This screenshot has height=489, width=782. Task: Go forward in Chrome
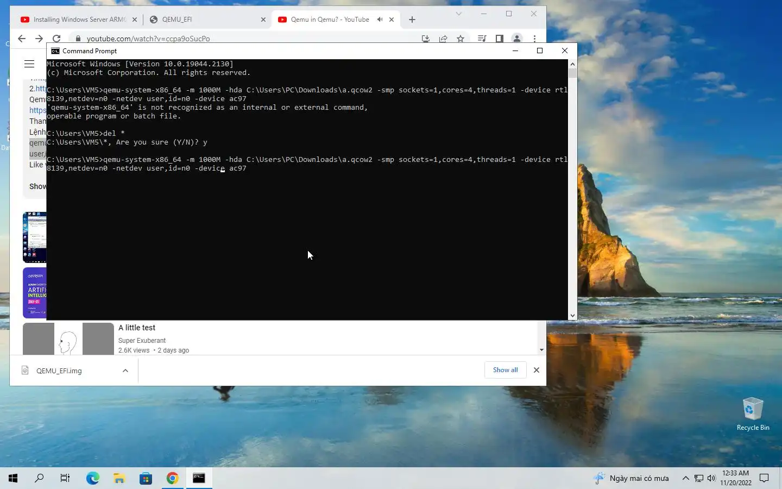pos(39,39)
